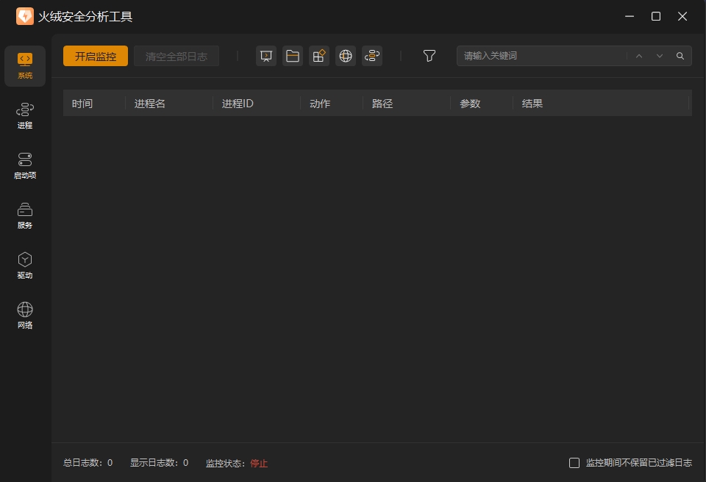Screen dimensions: 706x482
Task: Select the 驱动 sidebar tab
Action: 25,266
